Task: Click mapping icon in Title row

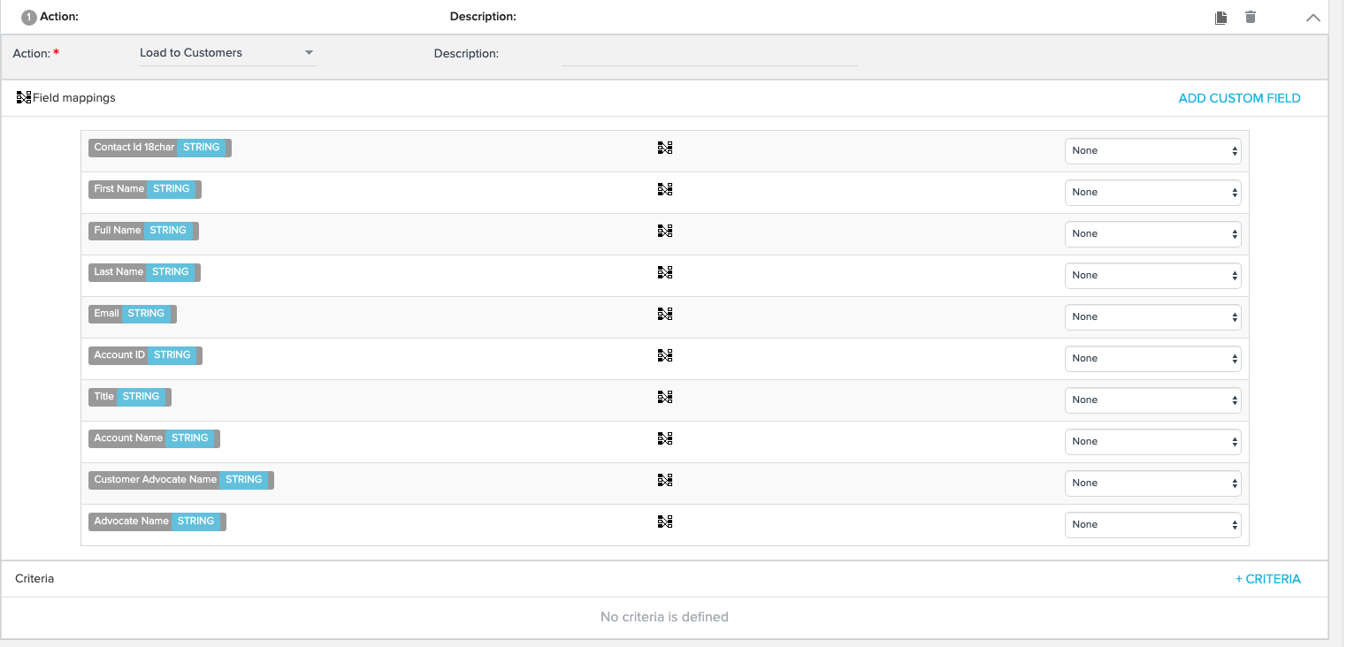Action: 665,397
